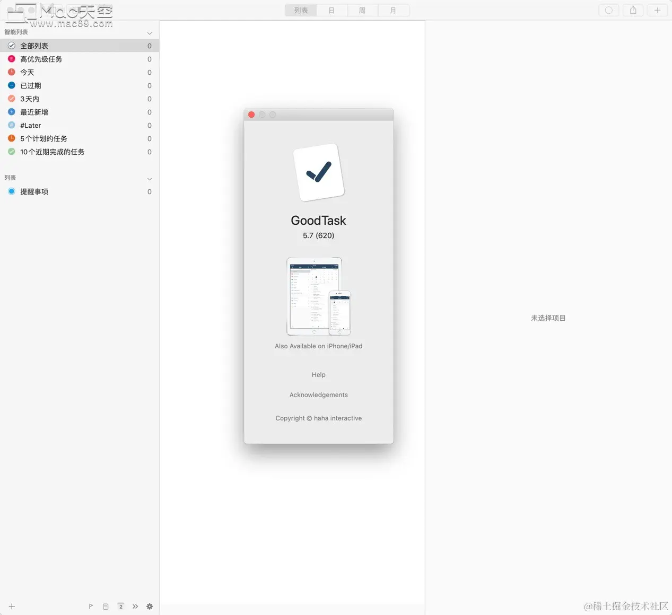Click the red icon beside 高优先级任务
The height and width of the screenshot is (615, 672).
11,59
